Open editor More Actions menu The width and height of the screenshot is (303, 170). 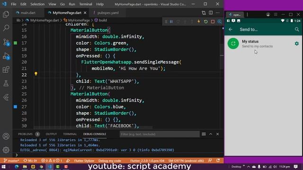218,13
